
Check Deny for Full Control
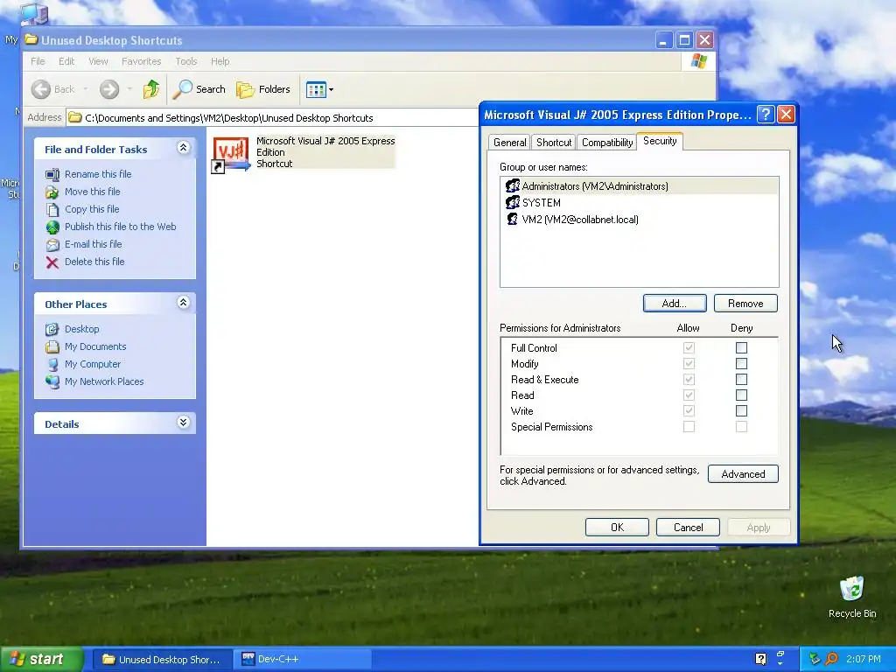click(741, 347)
